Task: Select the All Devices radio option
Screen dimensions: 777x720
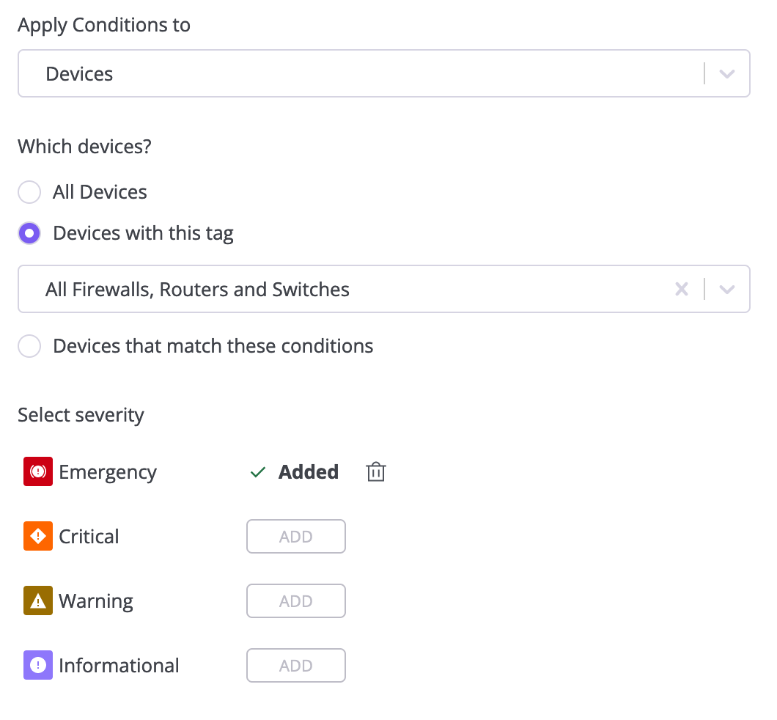Action: point(29,192)
